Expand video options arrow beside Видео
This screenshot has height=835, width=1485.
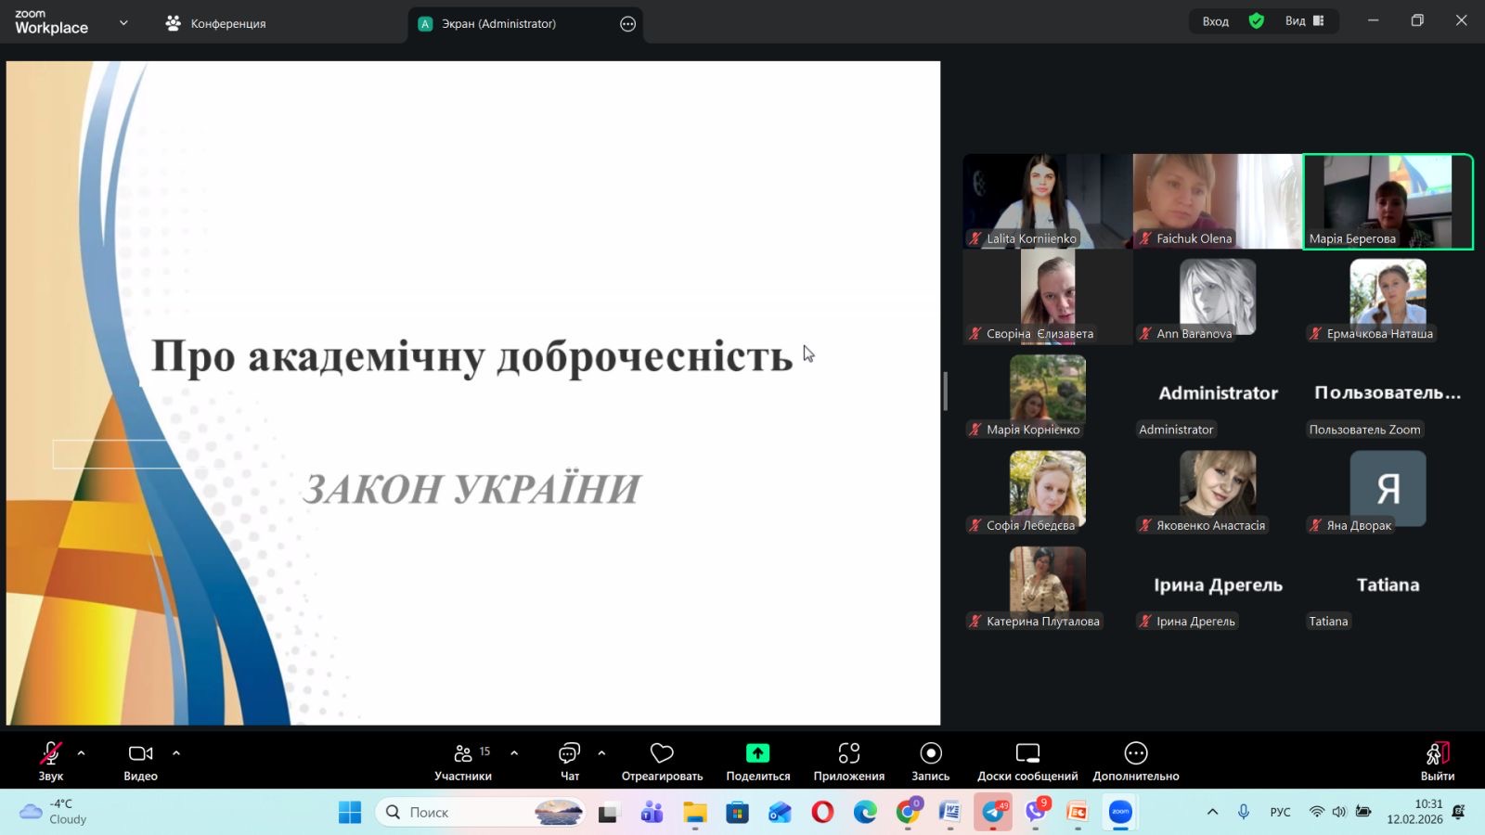click(x=176, y=753)
